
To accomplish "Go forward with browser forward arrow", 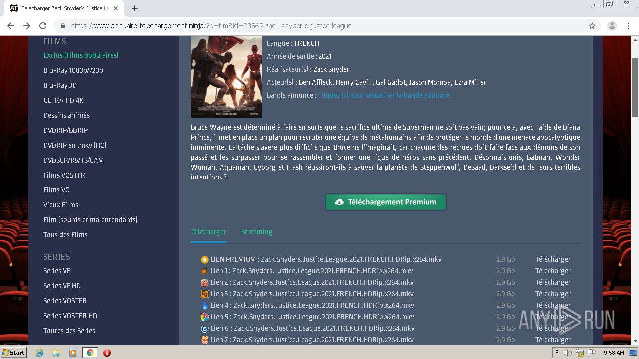I will click(27, 26).
